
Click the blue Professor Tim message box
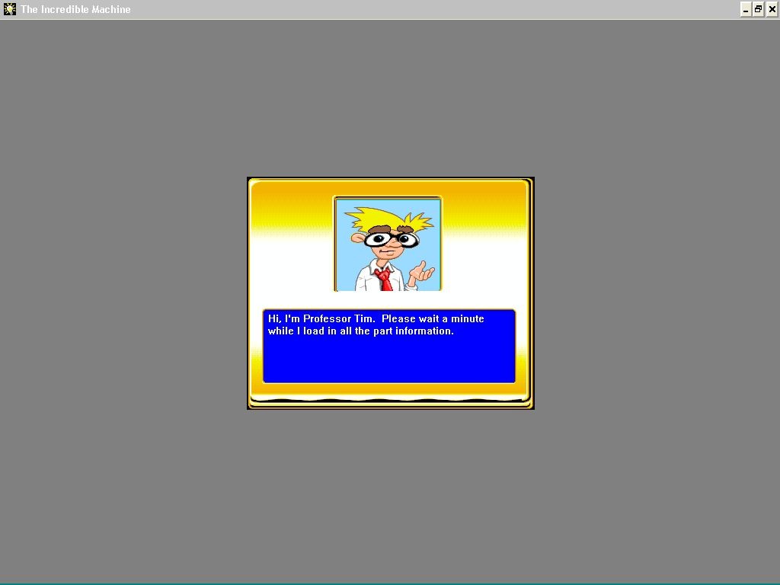[389, 347]
